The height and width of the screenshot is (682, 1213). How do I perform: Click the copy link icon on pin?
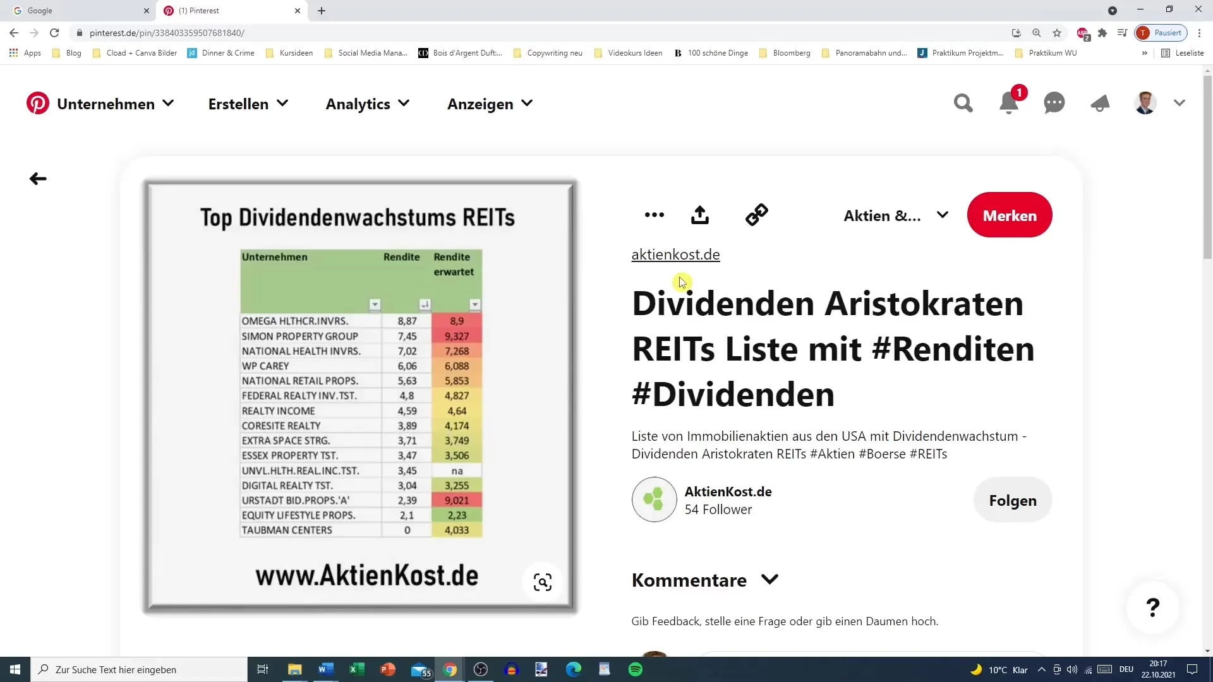click(756, 215)
